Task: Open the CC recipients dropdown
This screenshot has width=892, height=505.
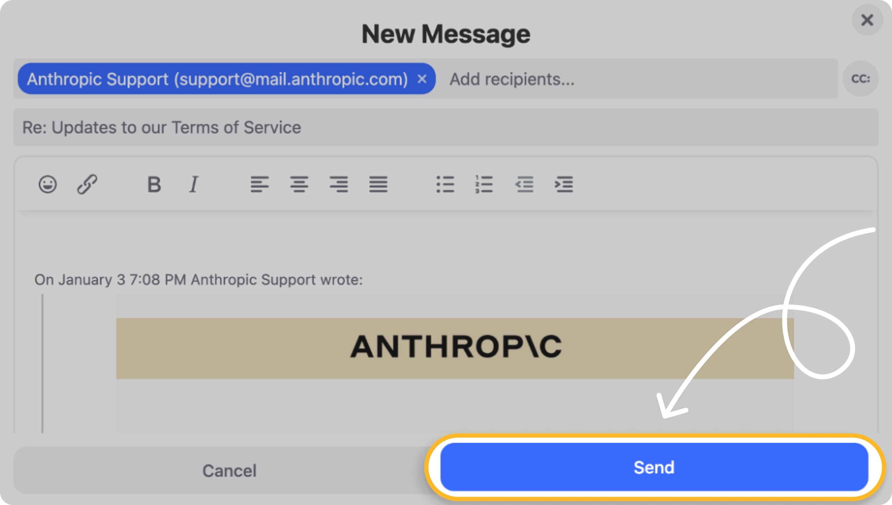Action: 862,79
